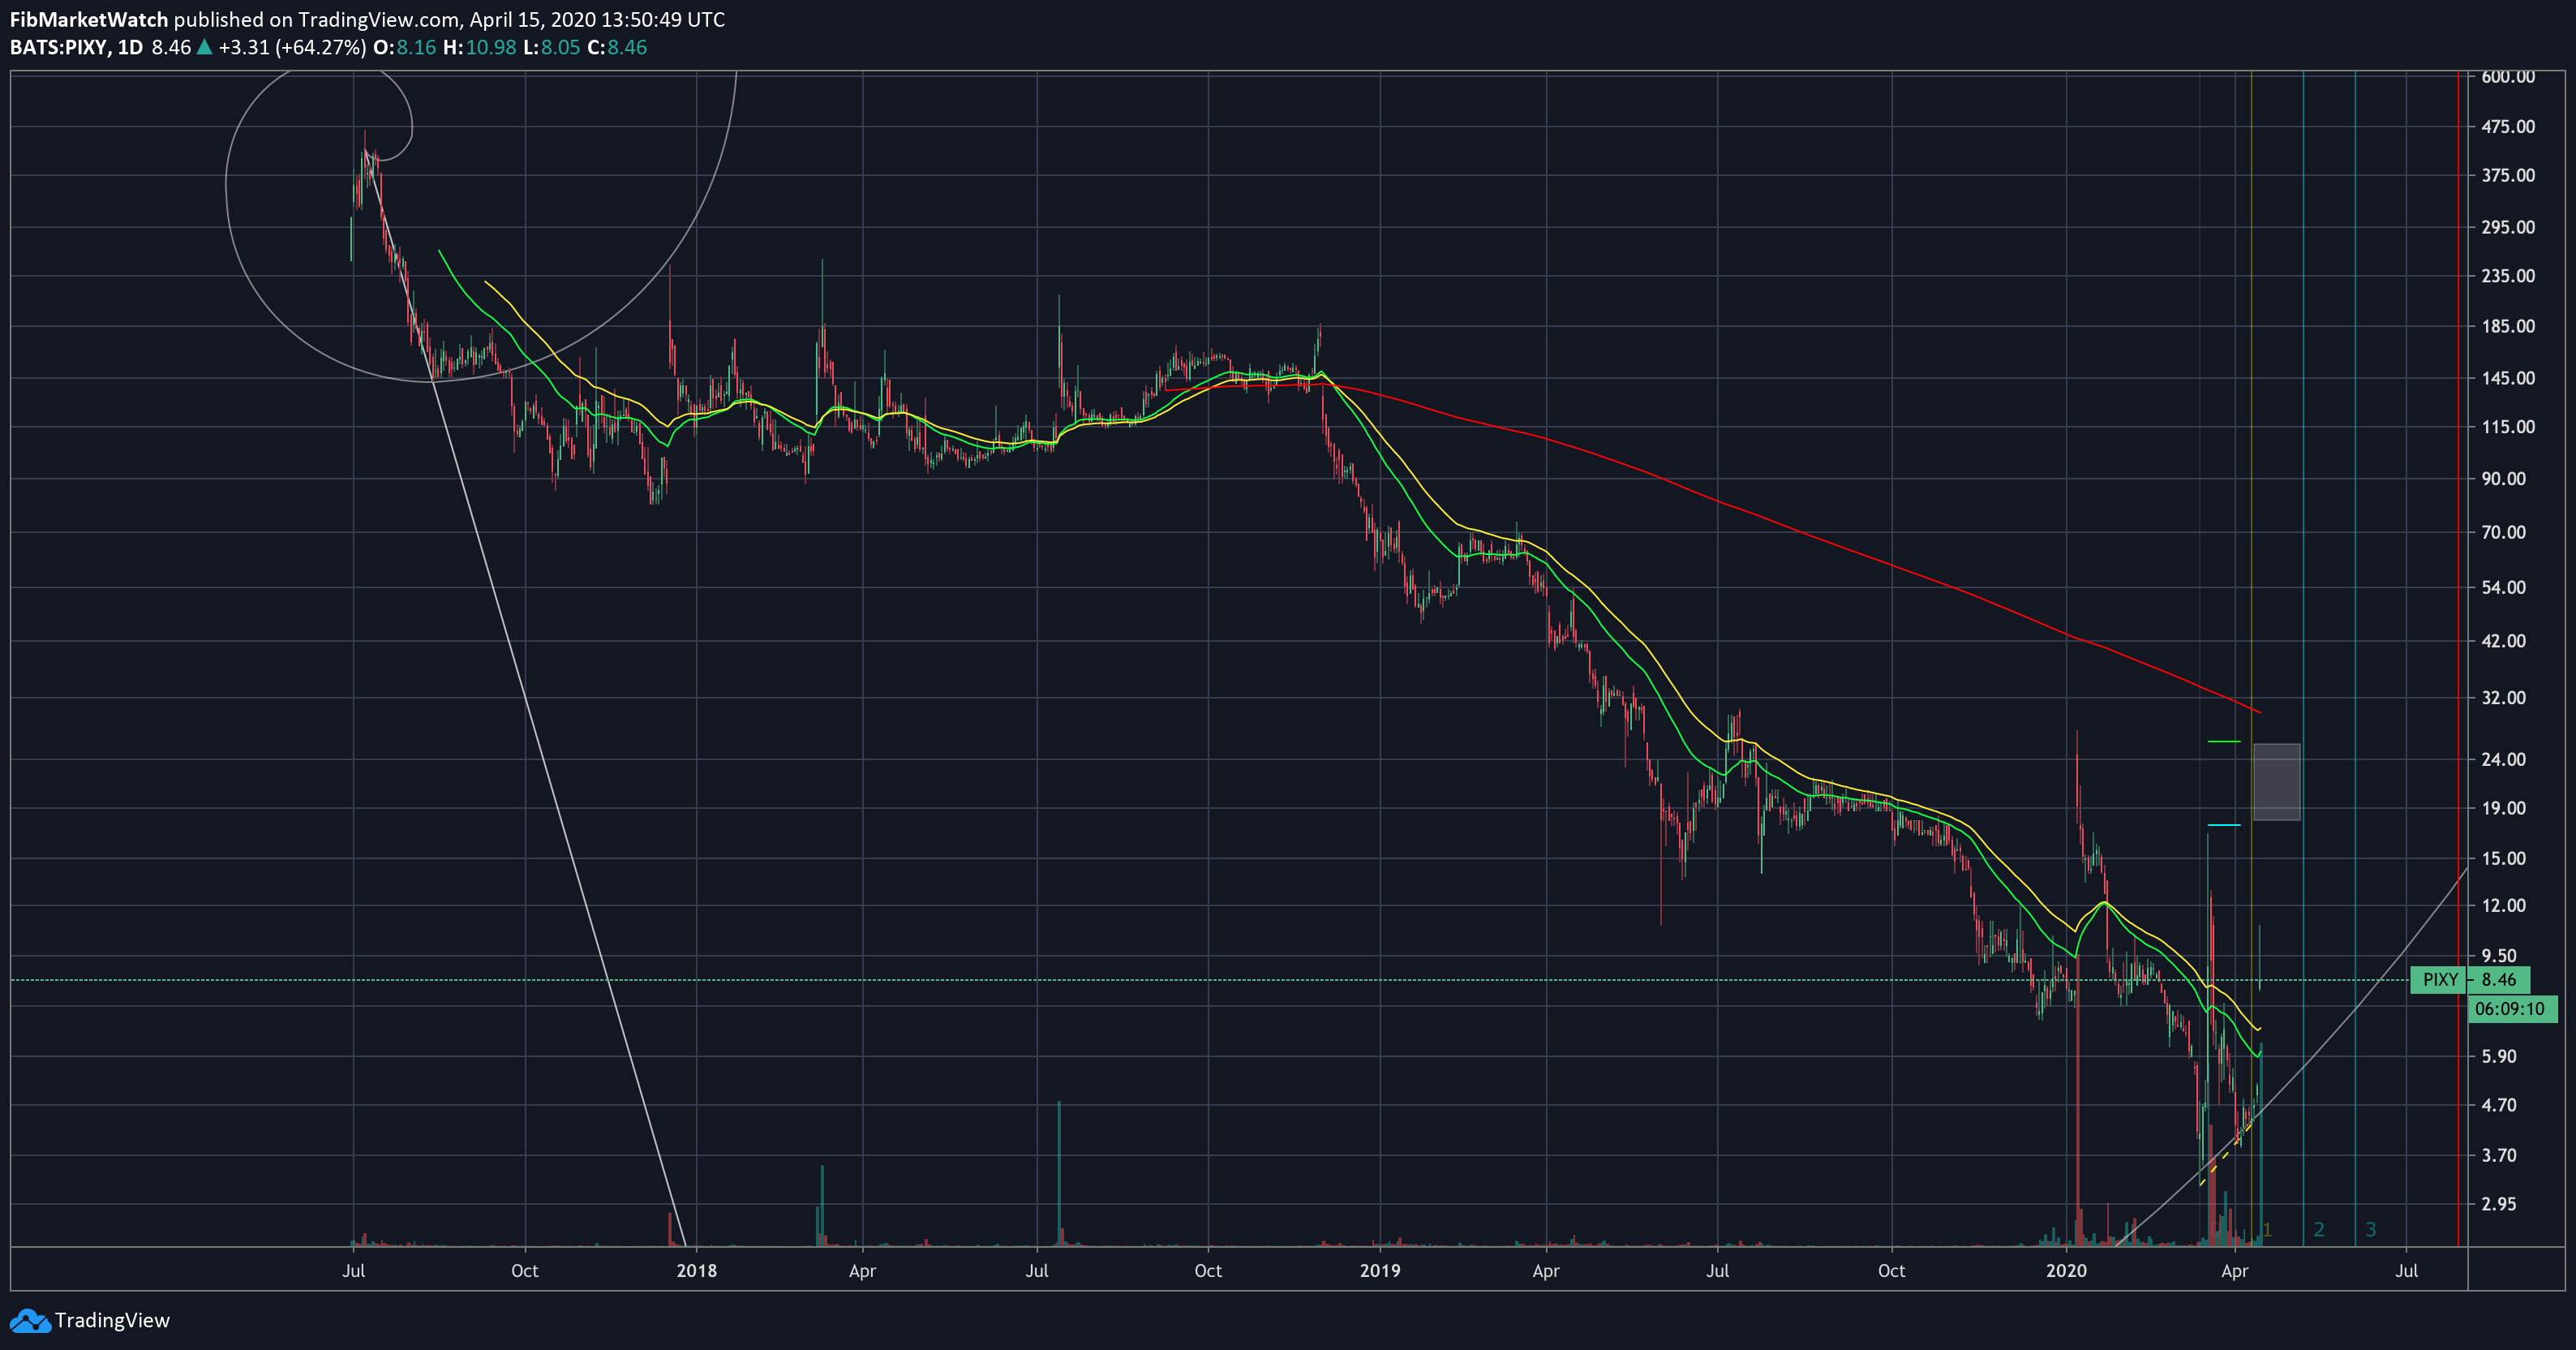
Task: Click the 32.00 price axis value
Action: click(2503, 699)
